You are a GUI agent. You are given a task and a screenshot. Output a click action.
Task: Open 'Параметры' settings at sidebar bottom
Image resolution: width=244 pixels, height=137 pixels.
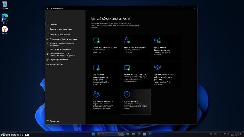pyautogui.click(x=65, y=121)
